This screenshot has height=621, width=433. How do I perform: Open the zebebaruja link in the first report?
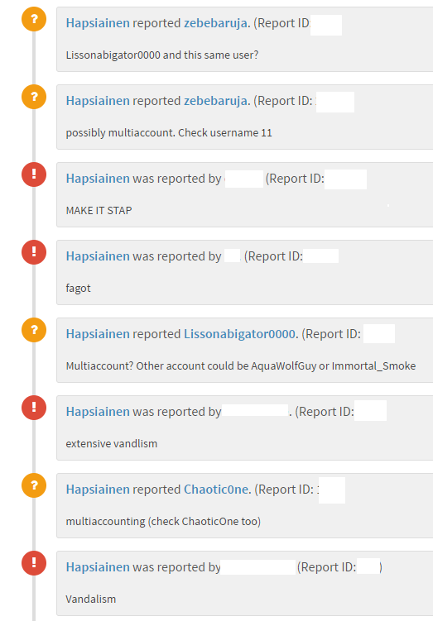(x=216, y=23)
